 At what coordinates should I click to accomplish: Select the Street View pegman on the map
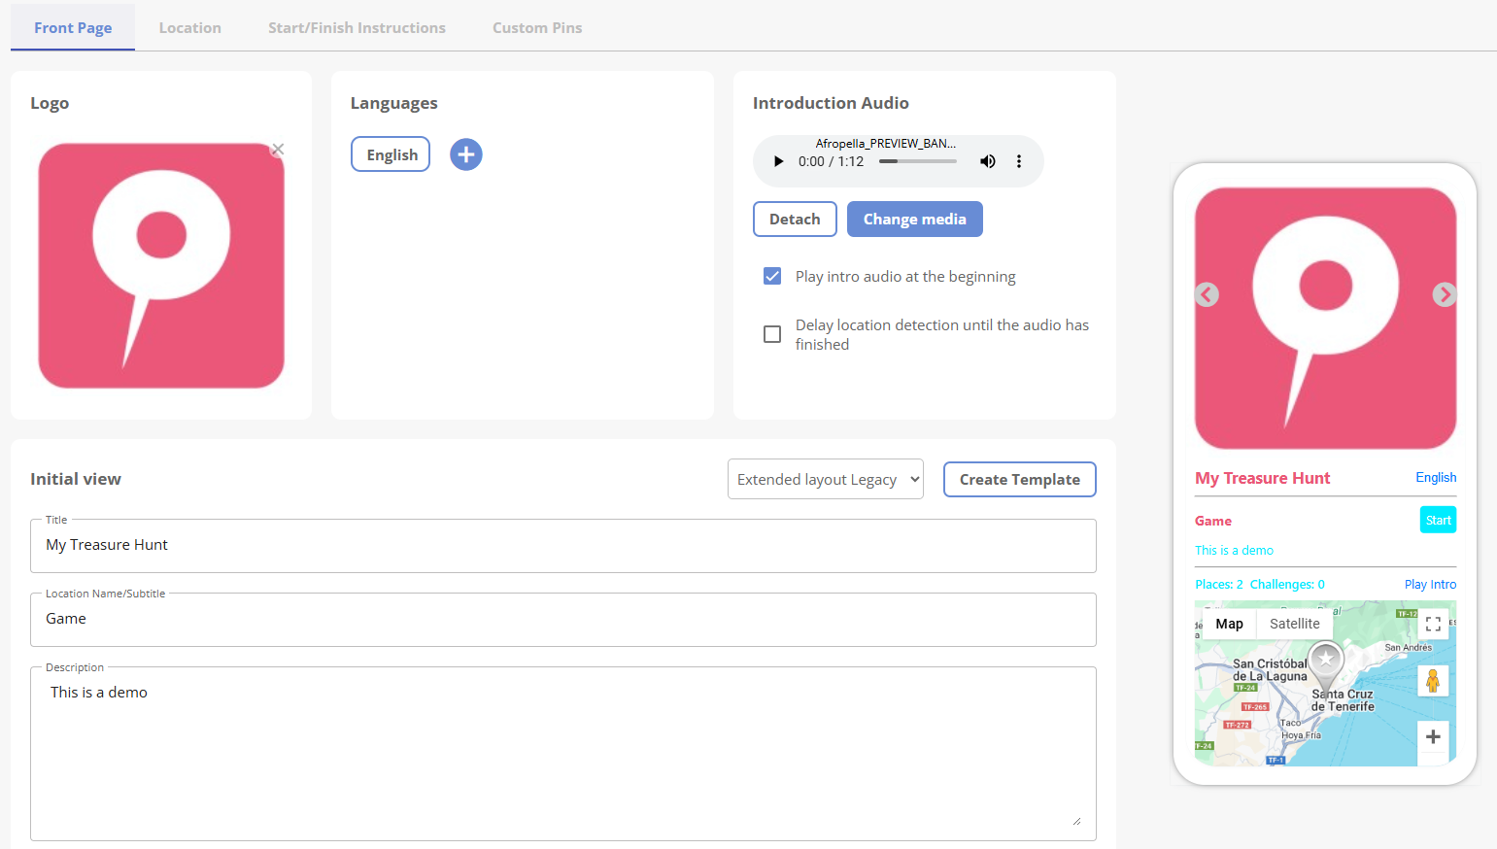pyautogui.click(x=1433, y=681)
